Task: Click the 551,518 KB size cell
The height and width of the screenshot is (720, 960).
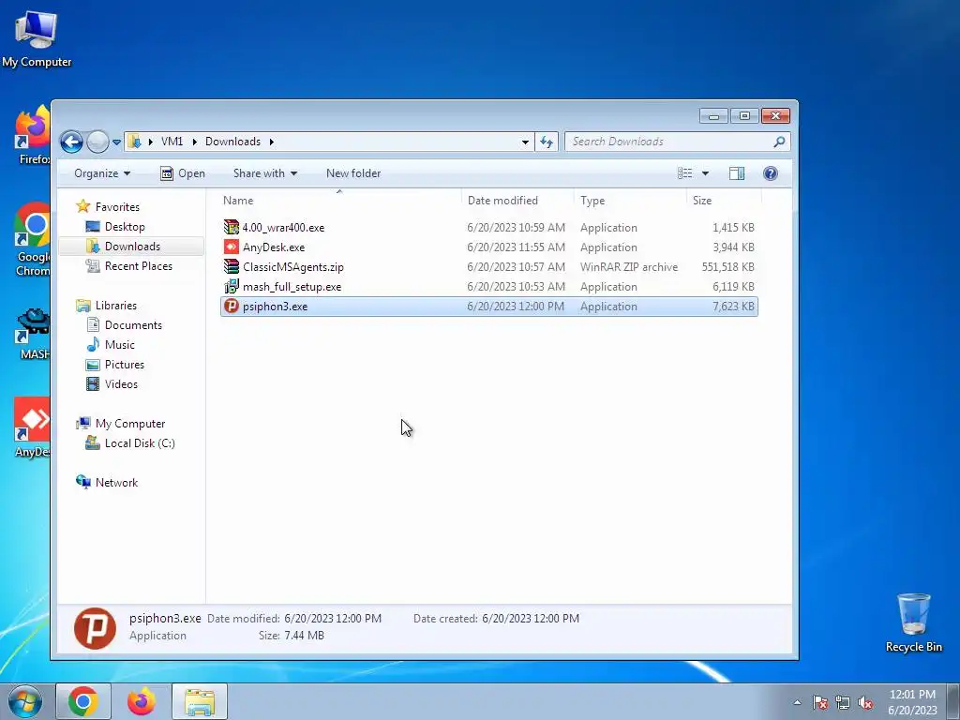Action: tap(727, 267)
